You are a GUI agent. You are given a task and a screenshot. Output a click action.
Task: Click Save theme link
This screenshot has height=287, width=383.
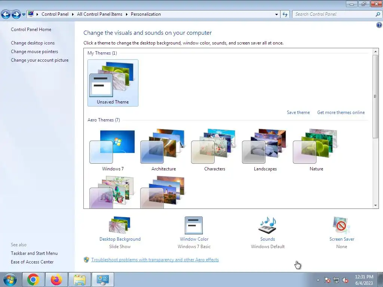[298, 112]
